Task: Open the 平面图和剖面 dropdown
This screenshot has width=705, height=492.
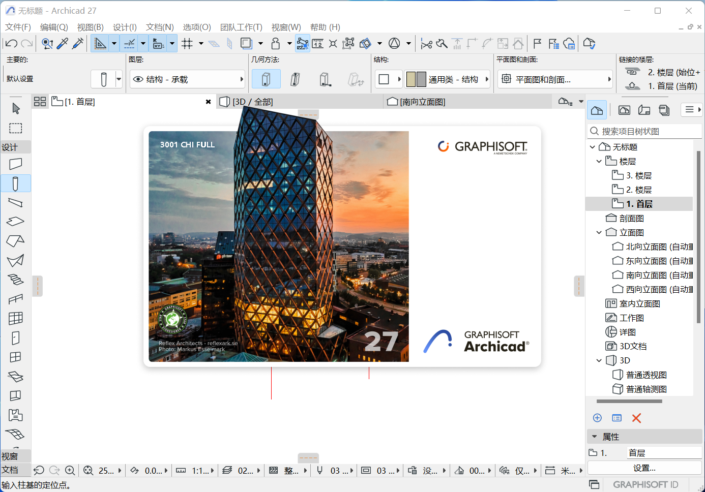Action: [x=555, y=79]
